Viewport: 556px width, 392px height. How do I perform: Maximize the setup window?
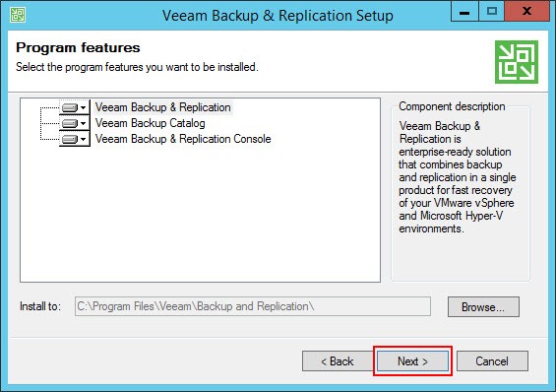point(492,12)
